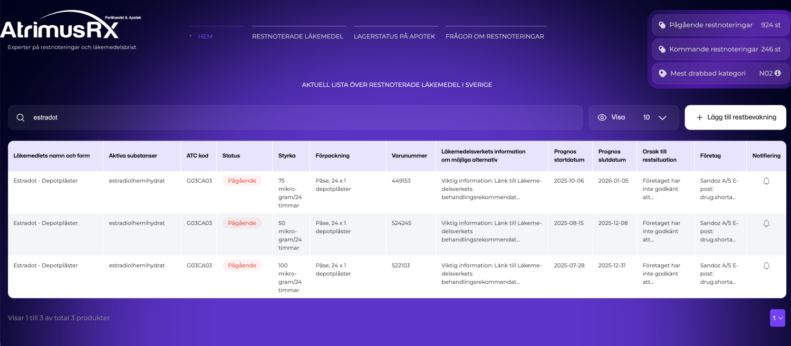Click Prognos startdatum column header
The height and width of the screenshot is (346, 791).
(565, 155)
